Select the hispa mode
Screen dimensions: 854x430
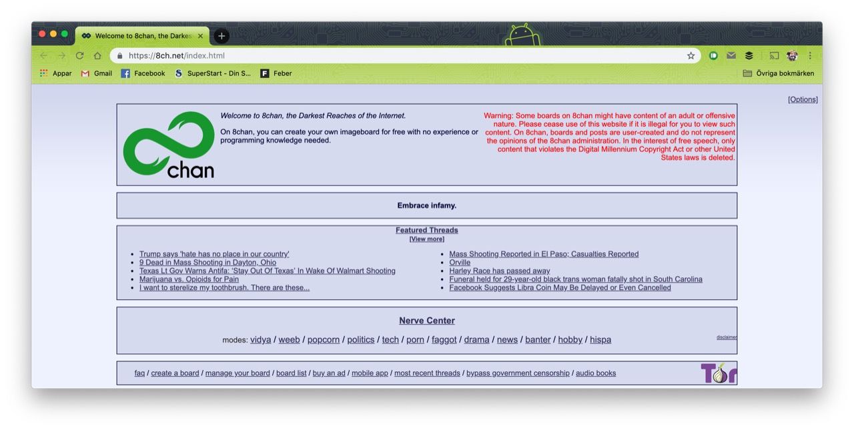pos(600,339)
